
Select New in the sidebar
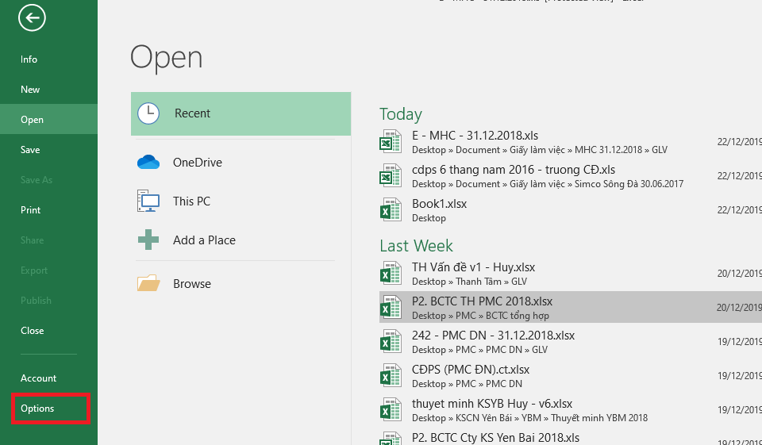pyautogui.click(x=30, y=90)
